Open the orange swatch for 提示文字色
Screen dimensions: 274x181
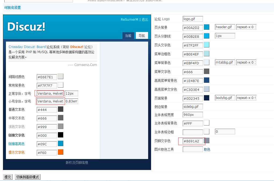[x=60, y=152]
